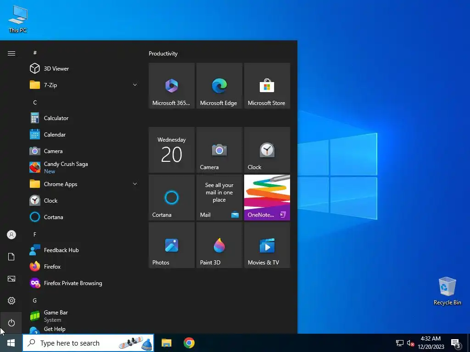Select the Recycle Bin desktop icon
This screenshot has height=352, width=470.
(x=447, y=291)
